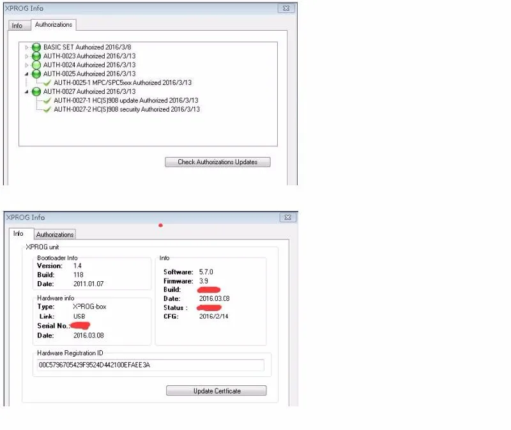Click the bootloader Build value 118
The width and height of the screenshot is (511, 430).
click(78, 275)
